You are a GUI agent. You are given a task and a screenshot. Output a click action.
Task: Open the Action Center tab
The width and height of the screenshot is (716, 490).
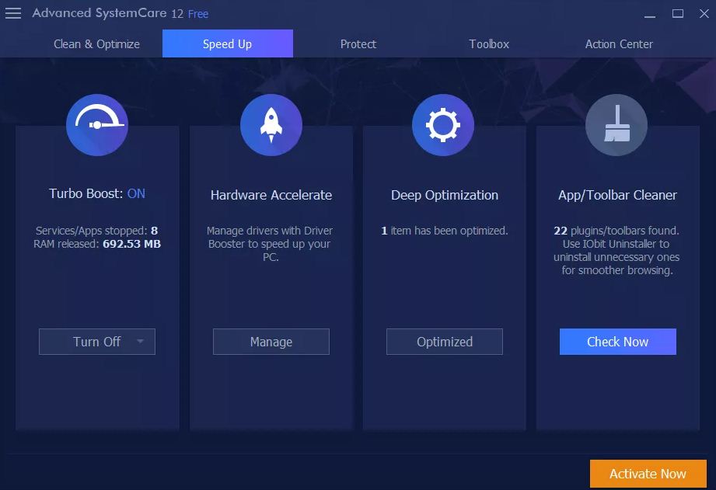click(619, 43)
